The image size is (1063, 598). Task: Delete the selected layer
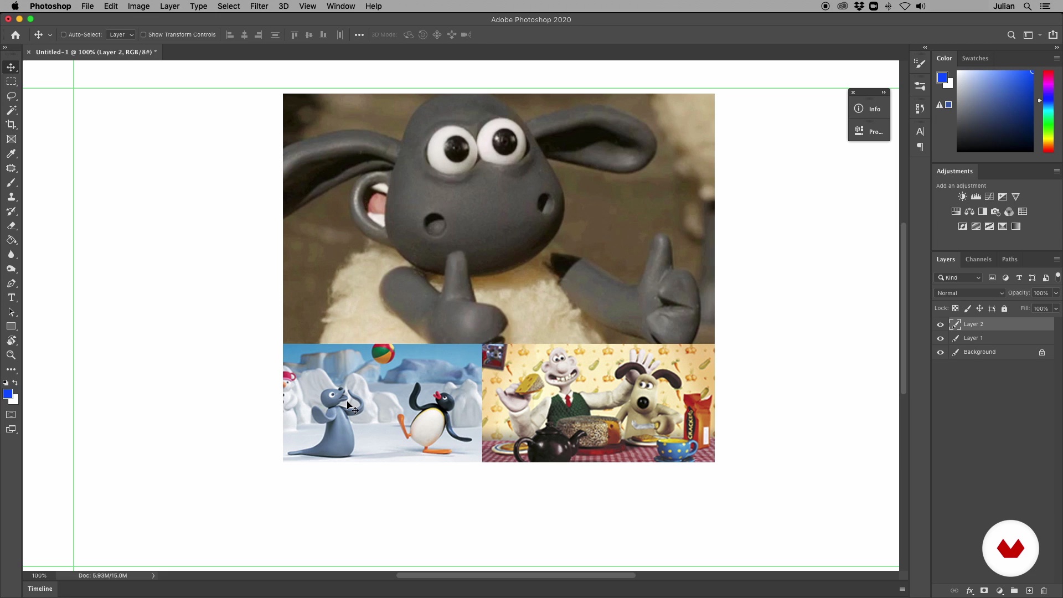(x=1044, y=591)
